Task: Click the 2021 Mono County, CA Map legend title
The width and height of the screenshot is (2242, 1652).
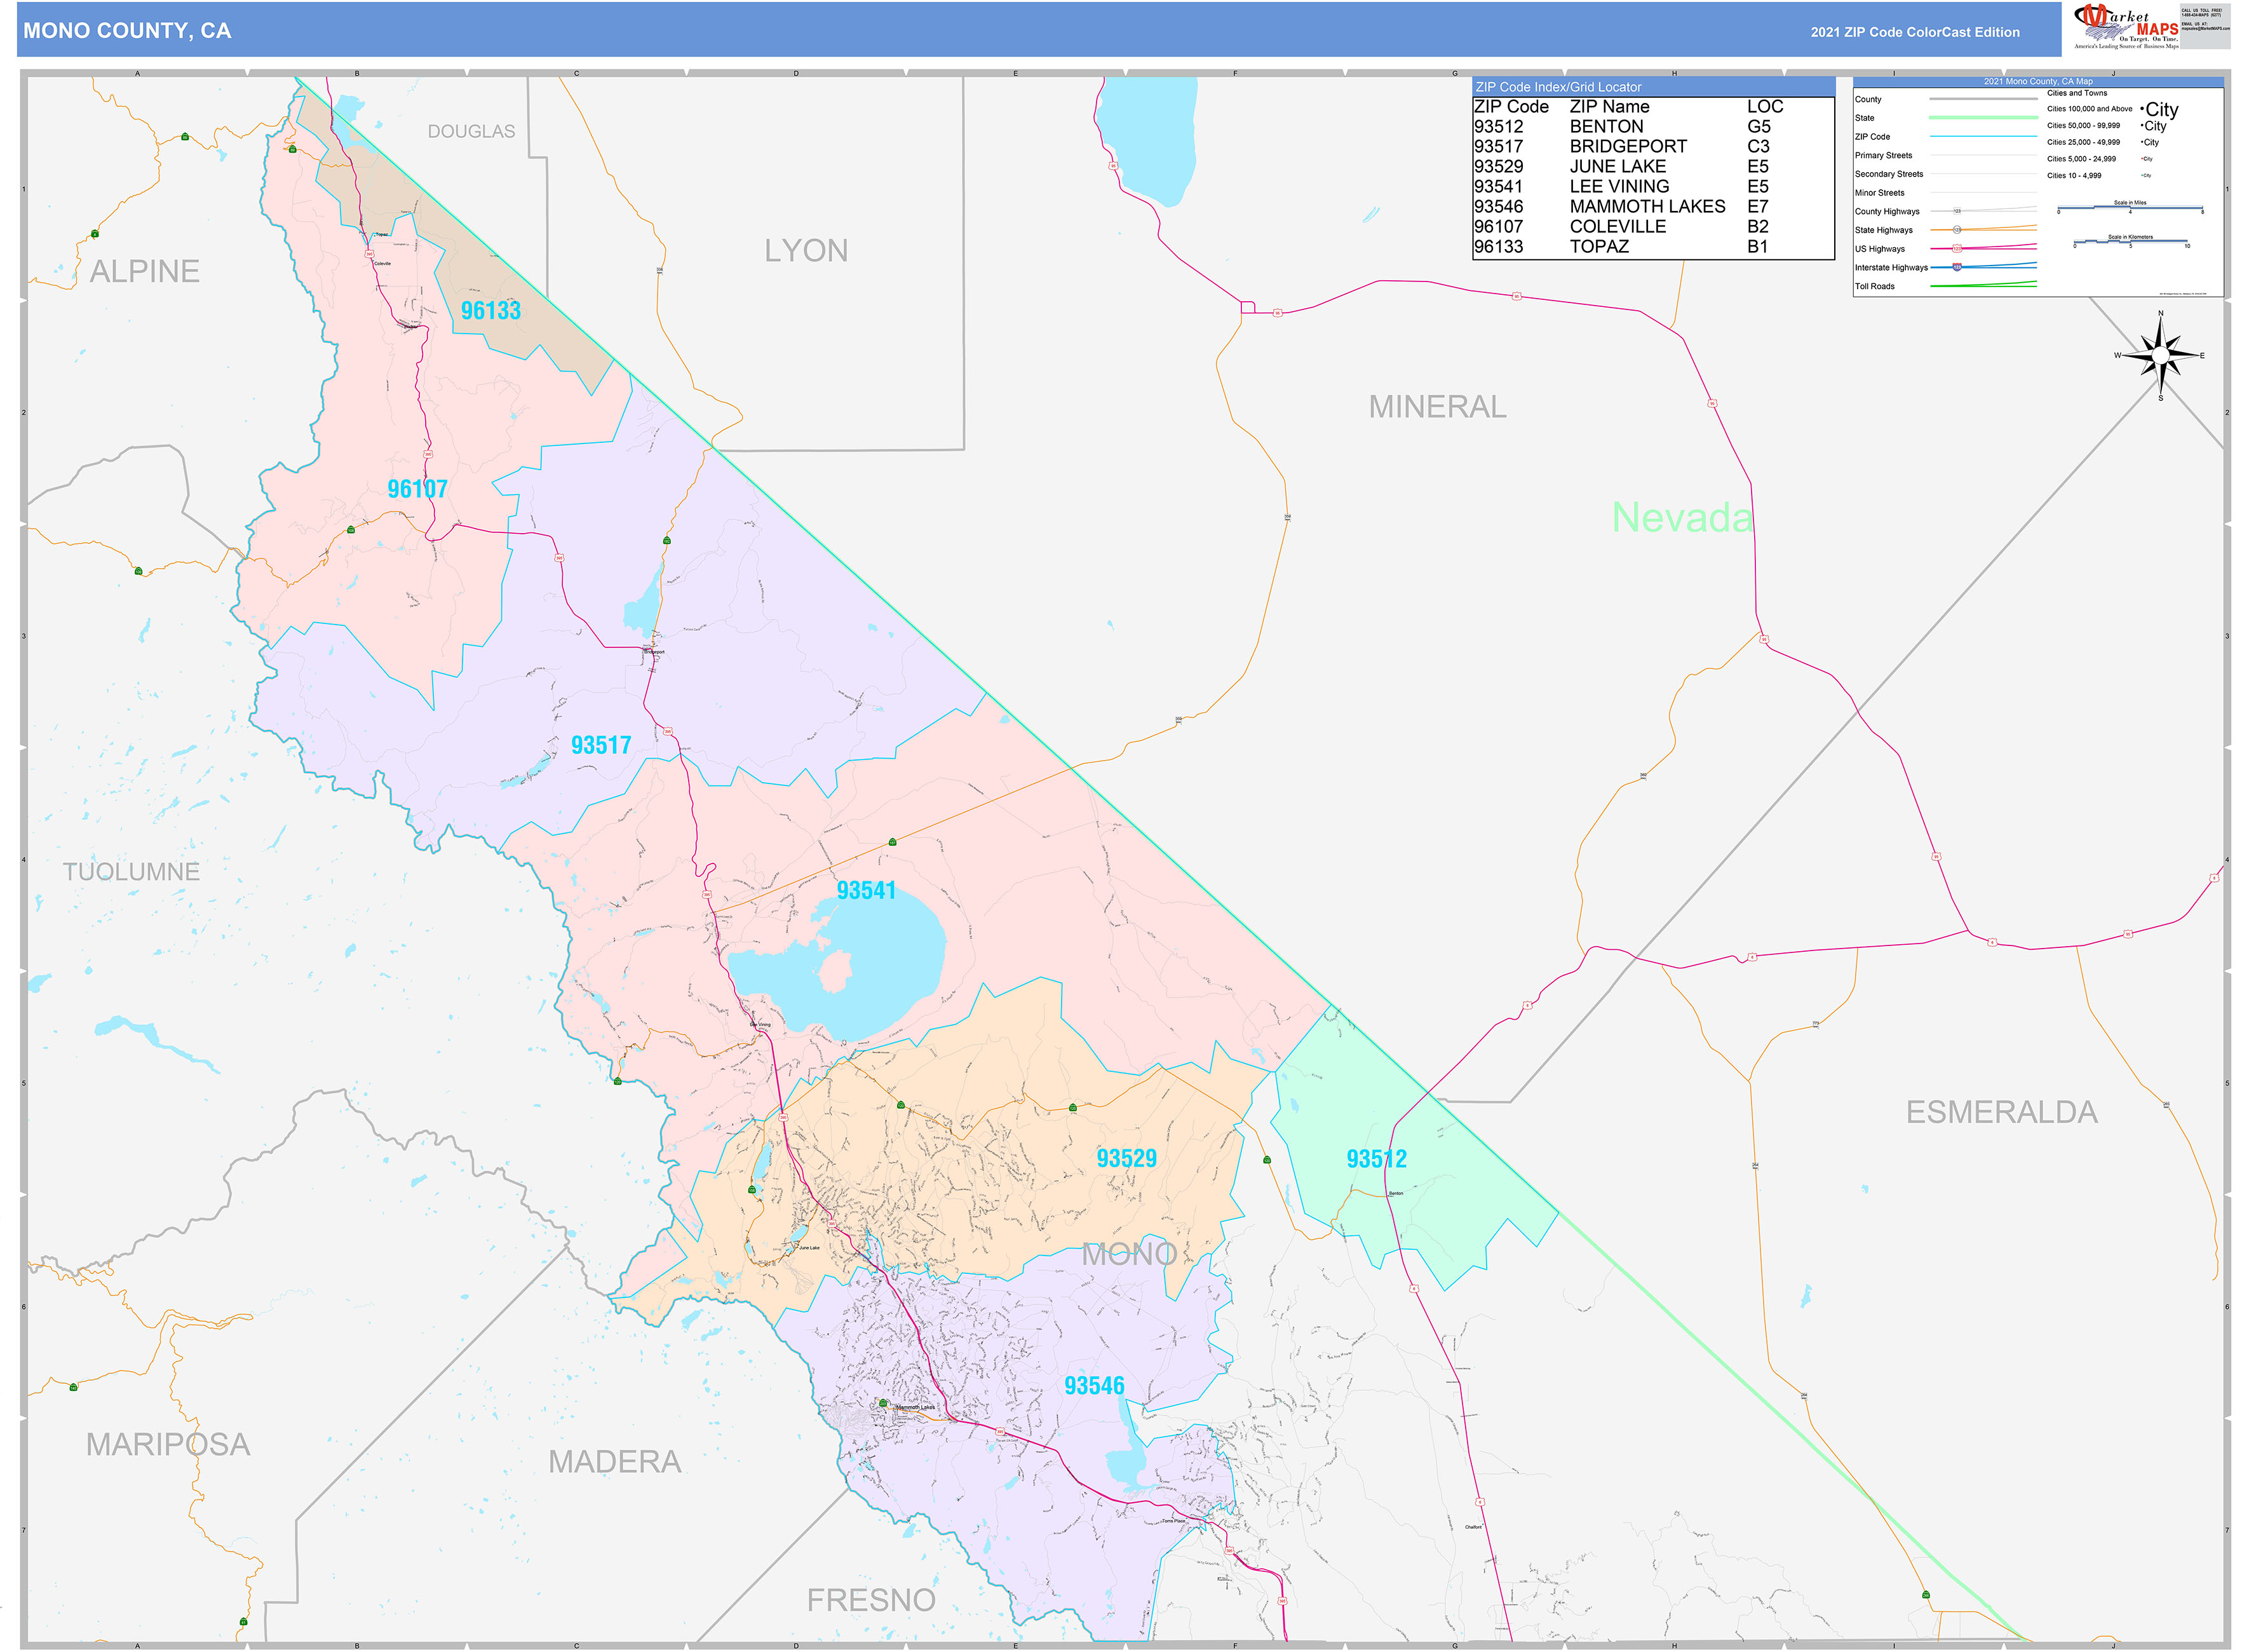Action: click(x=2039, y=81)
